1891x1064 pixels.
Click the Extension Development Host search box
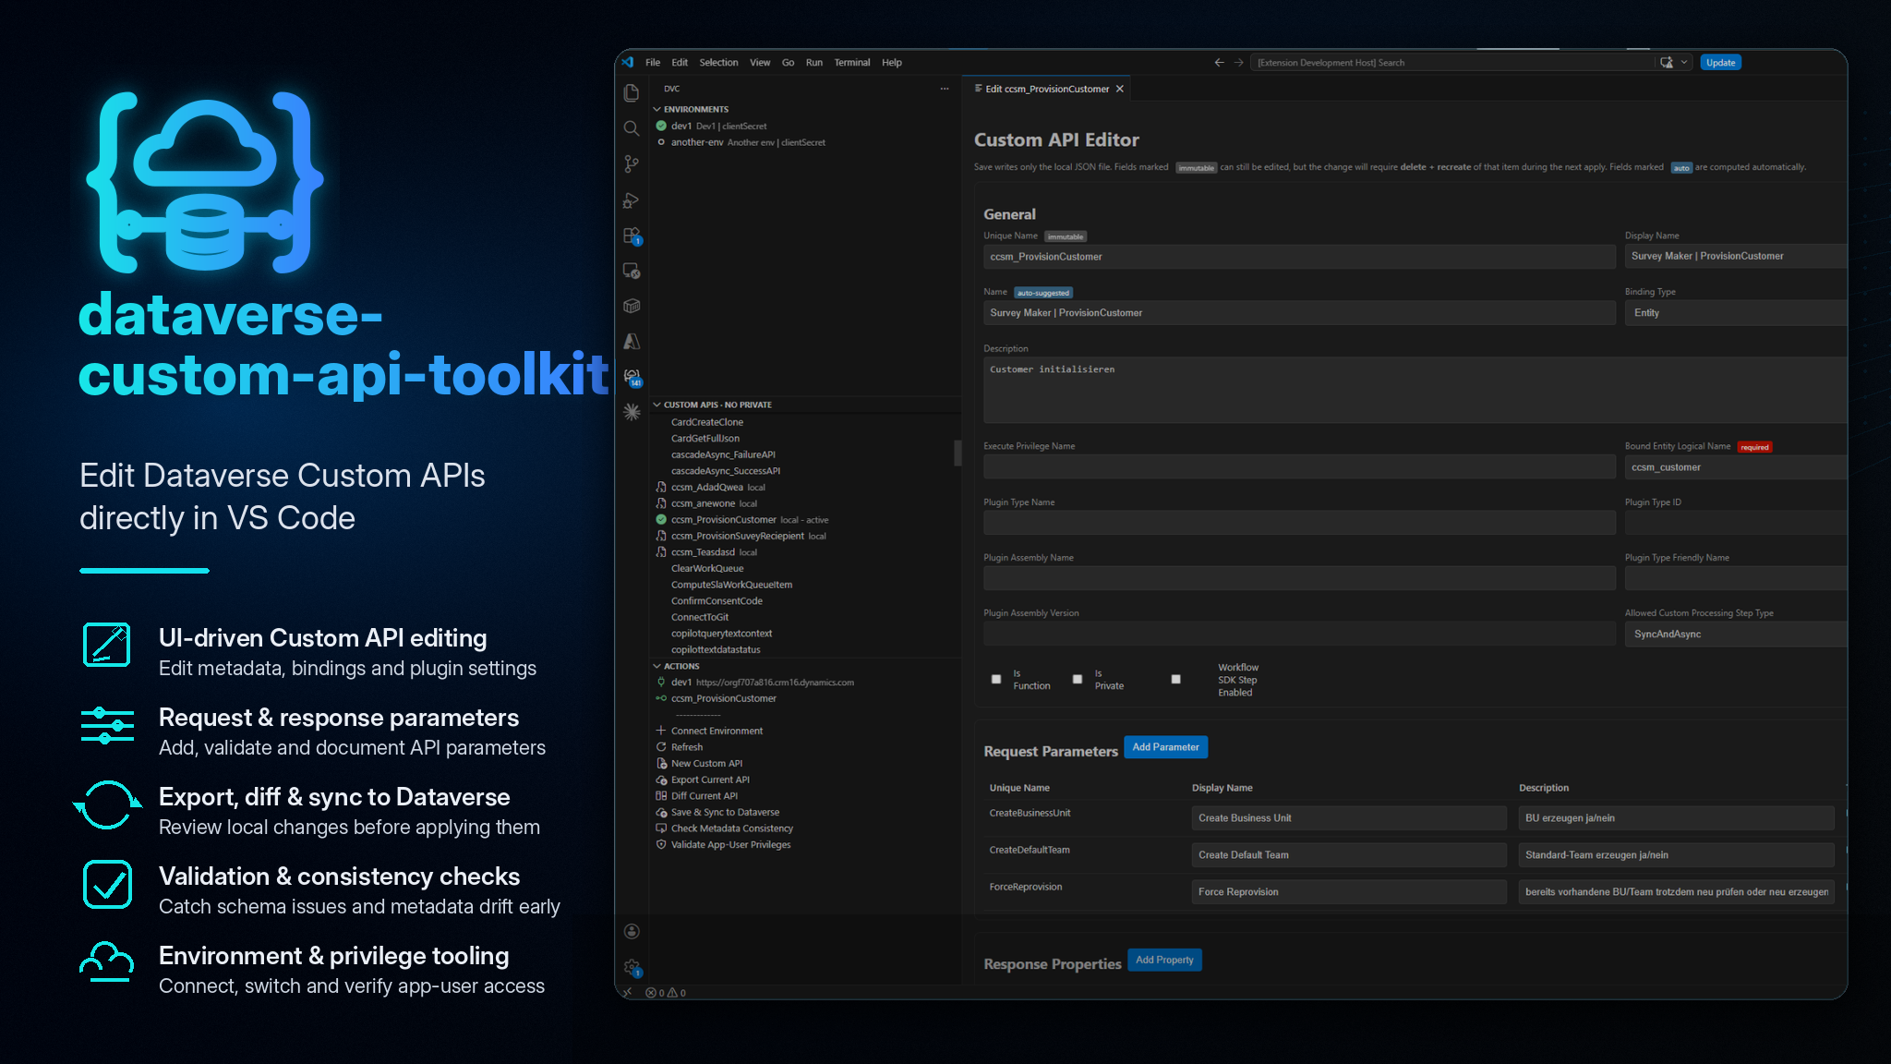1452,63
